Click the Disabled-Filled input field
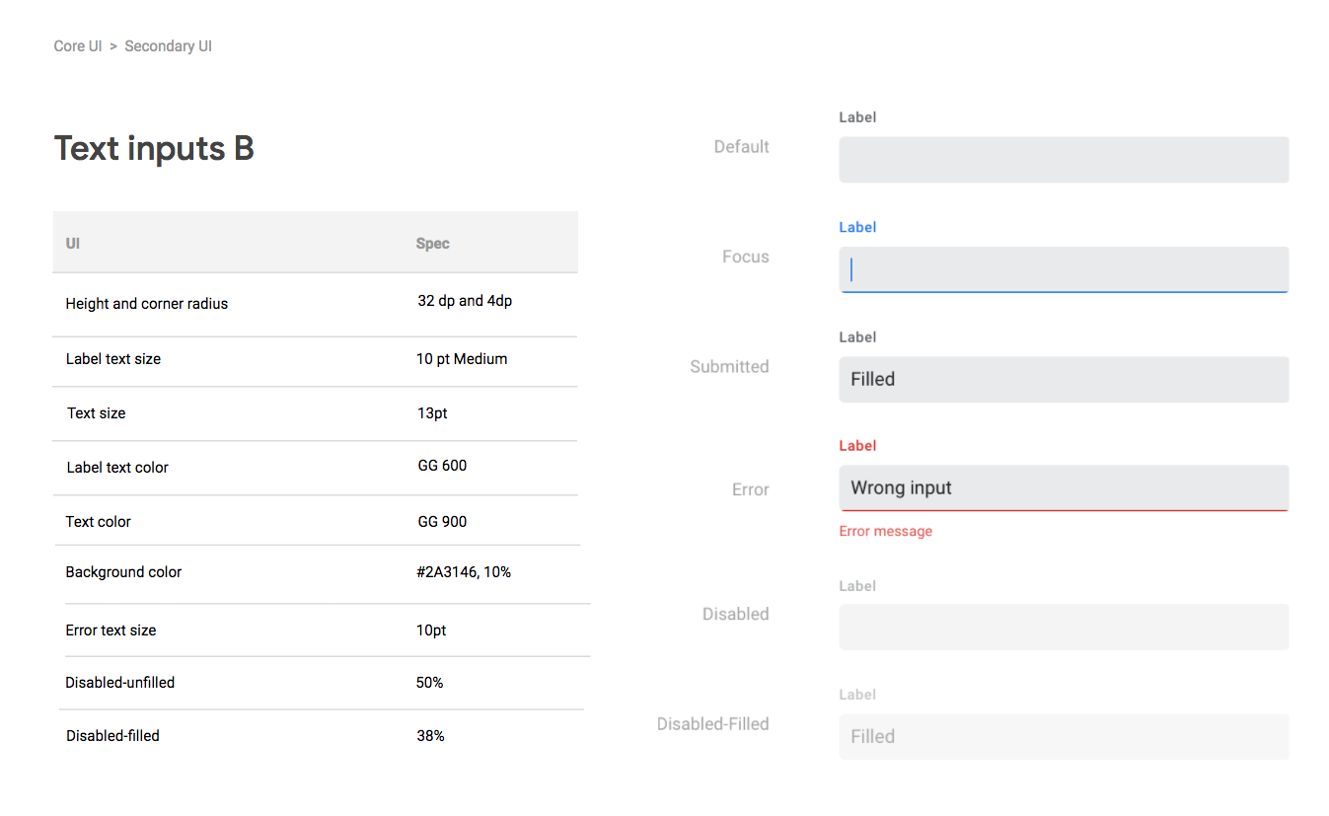The width and height of the screenshot is (1329, 816). click(1064, 736)
